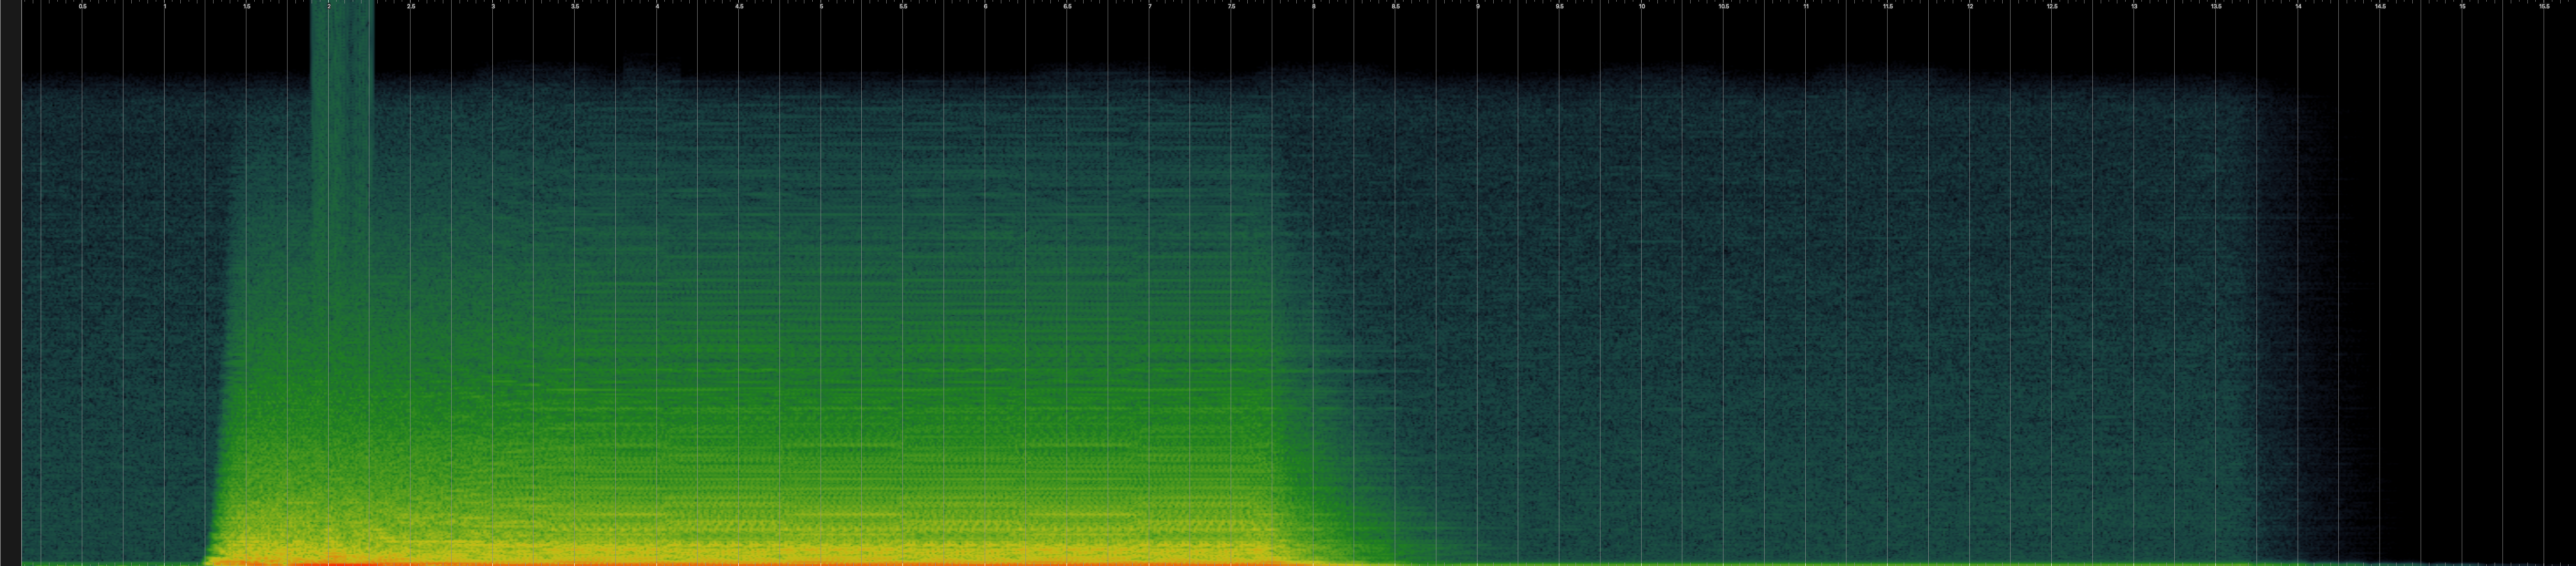Click the 15.5 second ruler label
This screenshot has height=566, width=2576.
[2544, 7]
